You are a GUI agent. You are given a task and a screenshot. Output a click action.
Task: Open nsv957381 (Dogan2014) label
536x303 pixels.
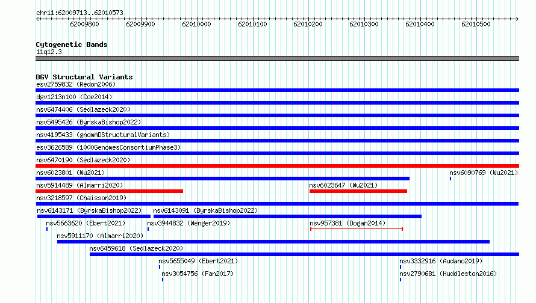[347, 223]
